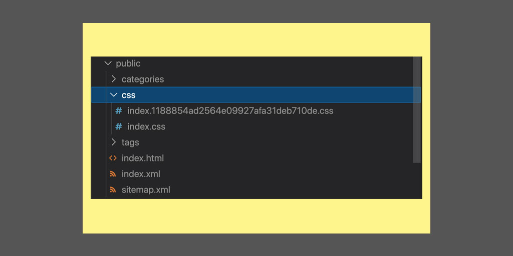The image size is (513, 256).
Task: Select the public folder name
Action: coord(128,63)
